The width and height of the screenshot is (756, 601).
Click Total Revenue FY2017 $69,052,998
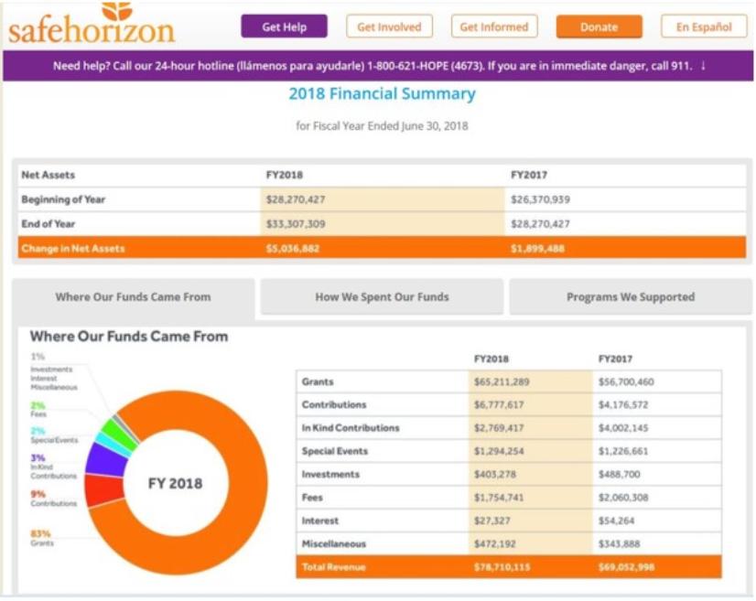pos(626,567)
